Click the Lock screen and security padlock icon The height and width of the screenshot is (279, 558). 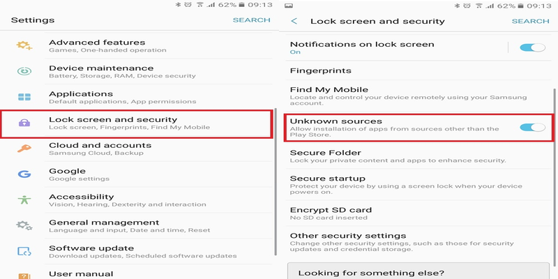24,123
